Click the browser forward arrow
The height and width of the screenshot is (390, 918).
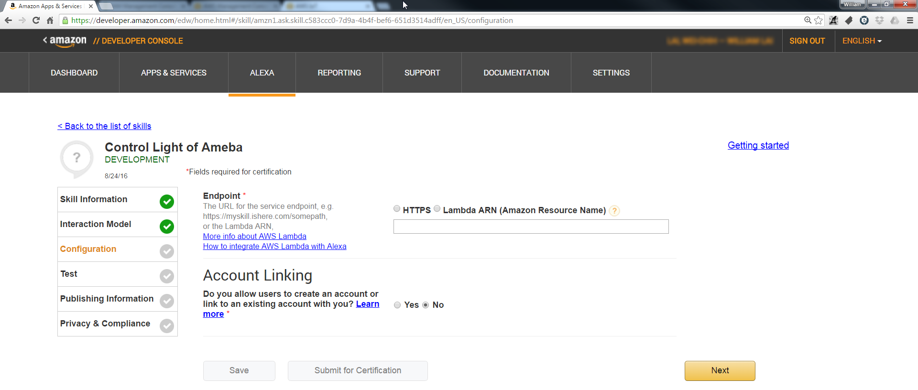pyautogui.click(x=22, y=20)
